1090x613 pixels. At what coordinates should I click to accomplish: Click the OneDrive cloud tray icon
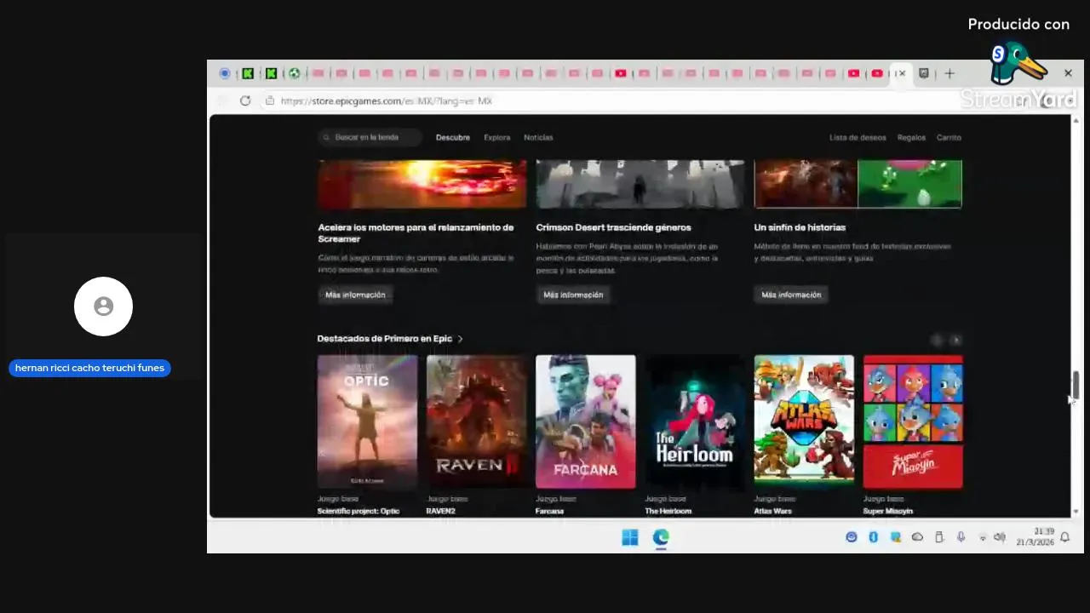[x=917, y=537]
